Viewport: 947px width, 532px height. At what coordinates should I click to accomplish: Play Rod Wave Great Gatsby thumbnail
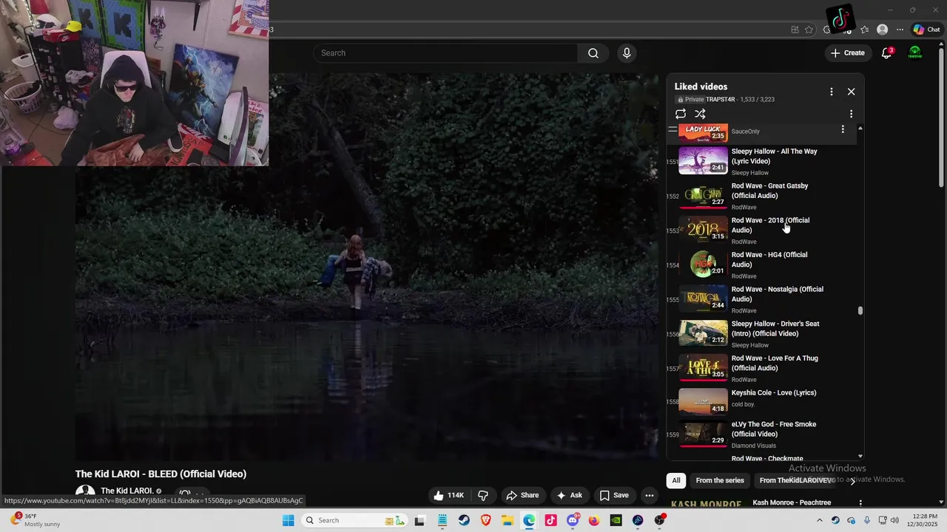point(703,195)
